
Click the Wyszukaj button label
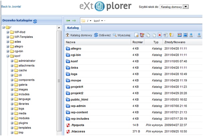coord(124,35)
